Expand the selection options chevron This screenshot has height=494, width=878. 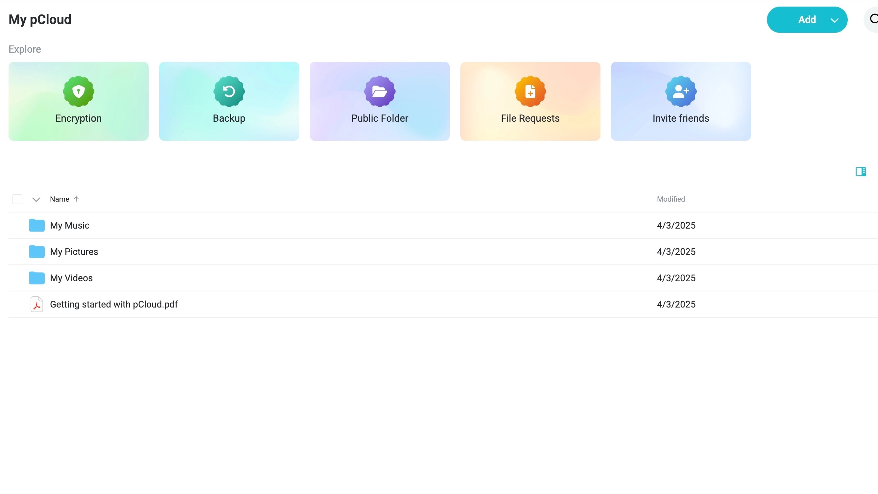[36, 199]
